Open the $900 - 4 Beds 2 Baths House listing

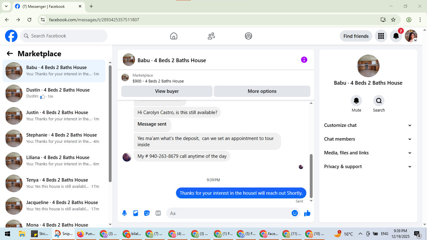click(158, 81)
